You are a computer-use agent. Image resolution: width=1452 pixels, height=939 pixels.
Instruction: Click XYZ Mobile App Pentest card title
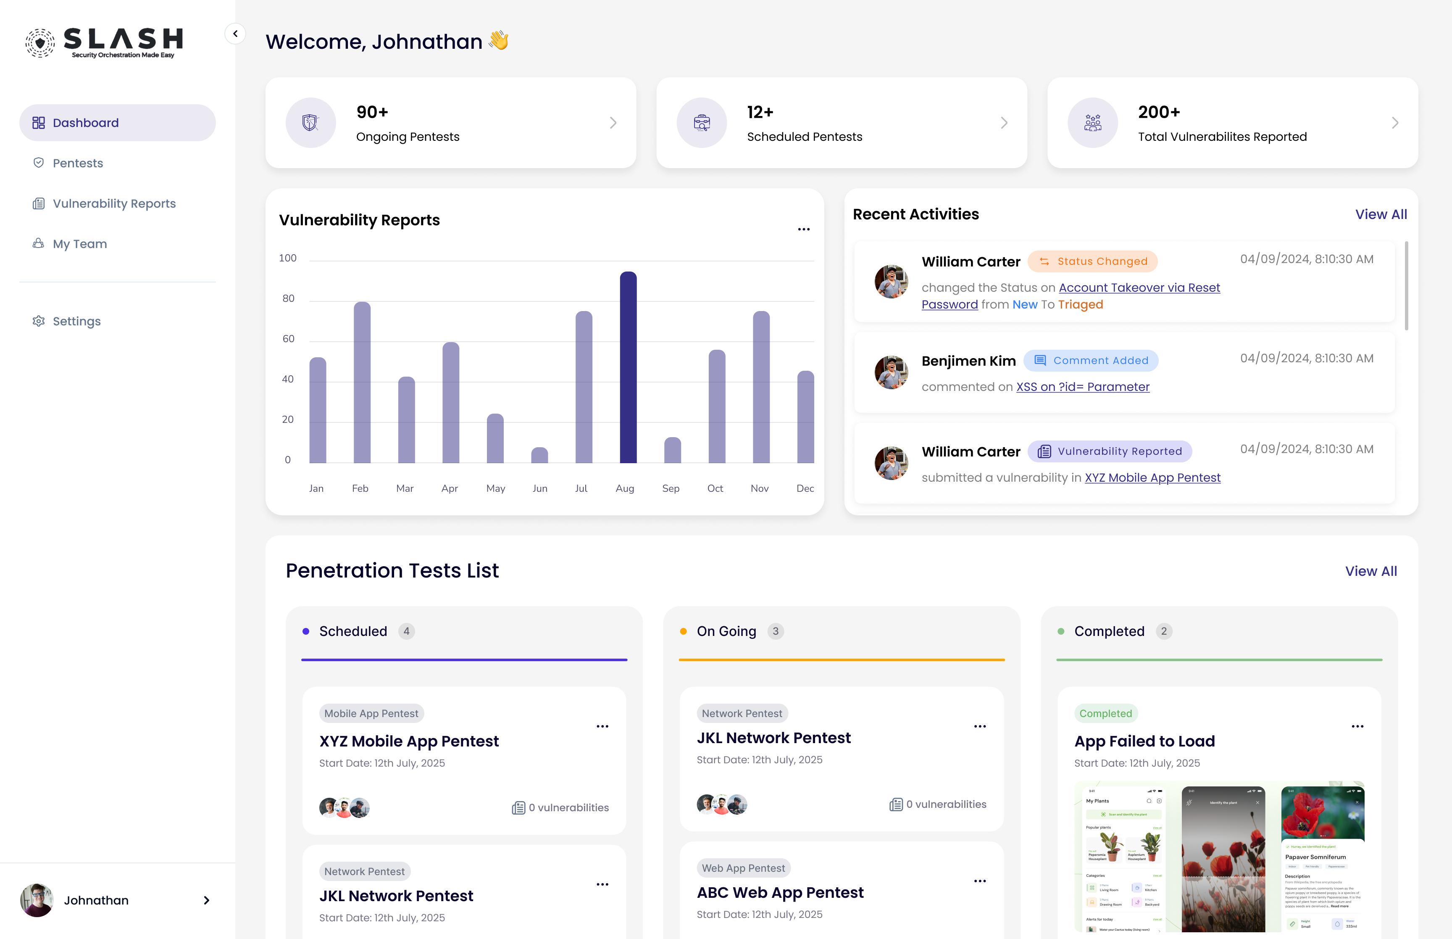409,741
